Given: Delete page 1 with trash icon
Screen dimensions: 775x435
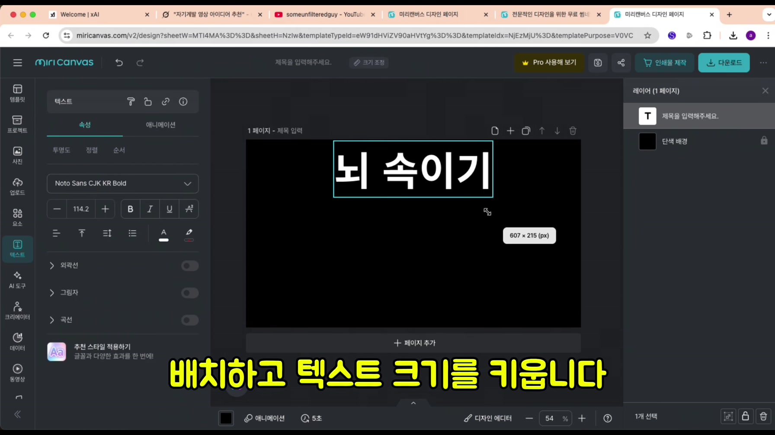Looking at the screenshot, I should (573, 131).
